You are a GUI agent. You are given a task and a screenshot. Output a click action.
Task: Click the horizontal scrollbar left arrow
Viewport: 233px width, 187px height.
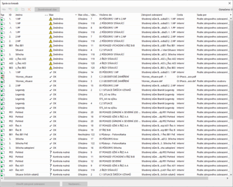click(x=2, y=178)
